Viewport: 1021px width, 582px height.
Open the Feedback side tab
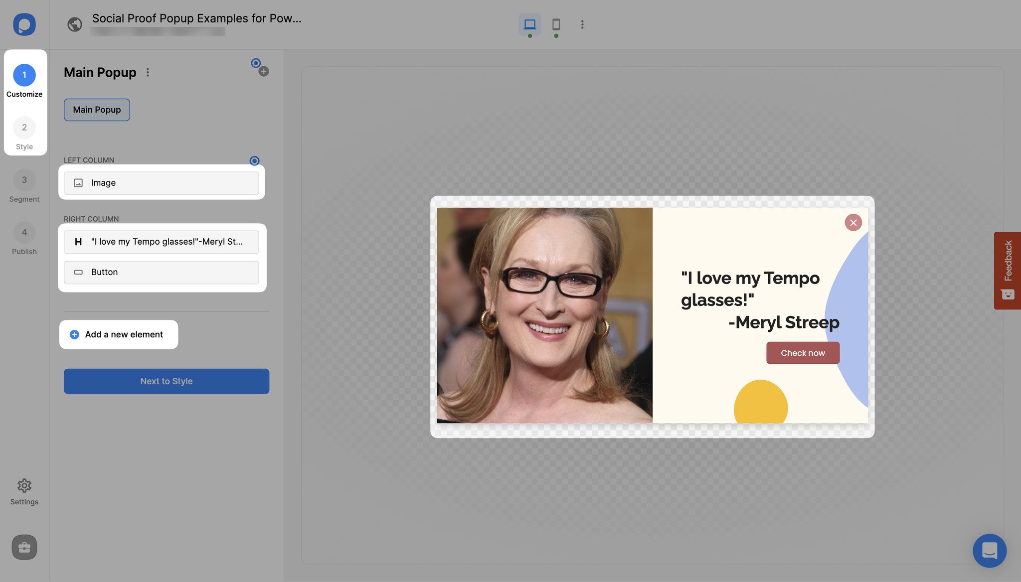pos(1008,271)
